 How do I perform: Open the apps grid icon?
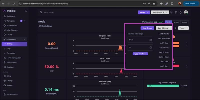point(176,12)
